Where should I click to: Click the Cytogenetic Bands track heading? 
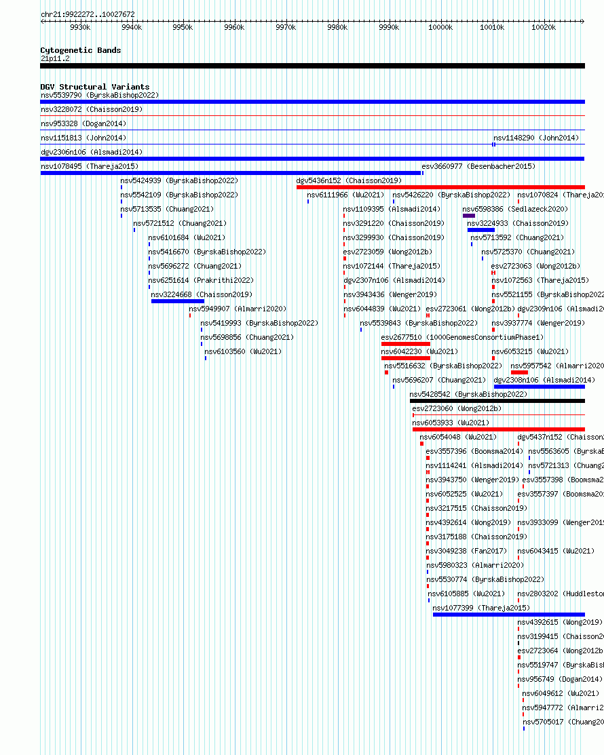tap(81, 51)
